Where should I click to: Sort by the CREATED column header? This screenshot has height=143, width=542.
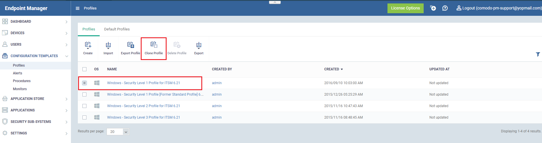[333, 69]
